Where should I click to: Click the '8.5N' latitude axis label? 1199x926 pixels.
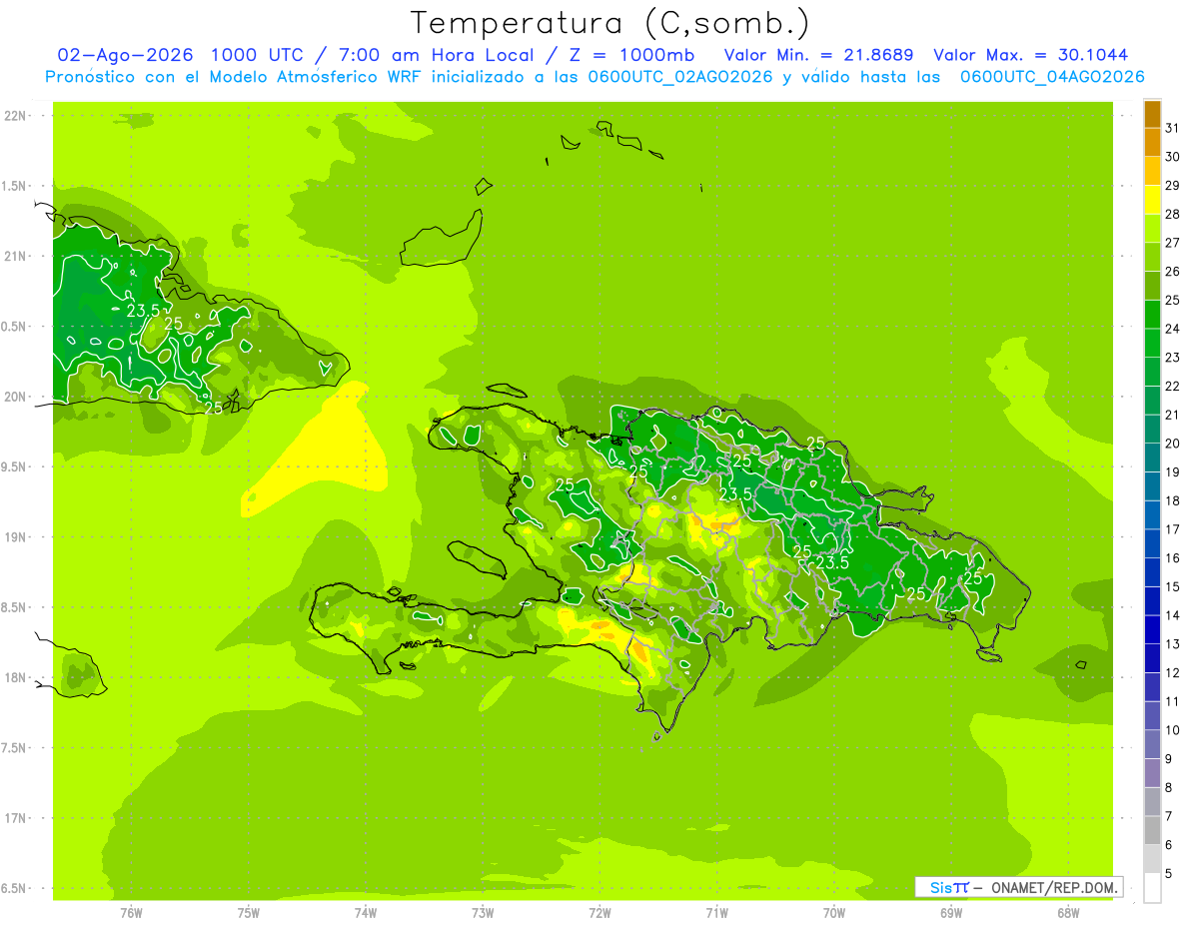[x=14, y=607]
